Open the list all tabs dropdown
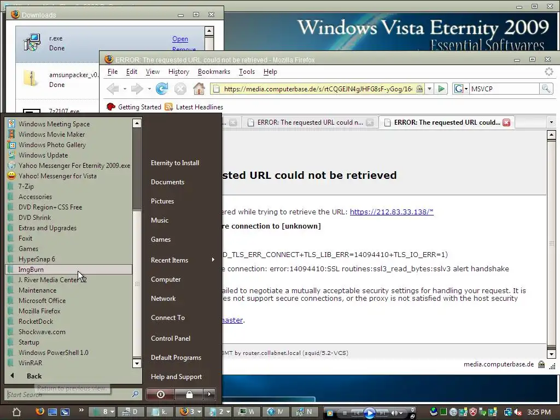This screenshot has height=420, width=560. pos(551,122)
